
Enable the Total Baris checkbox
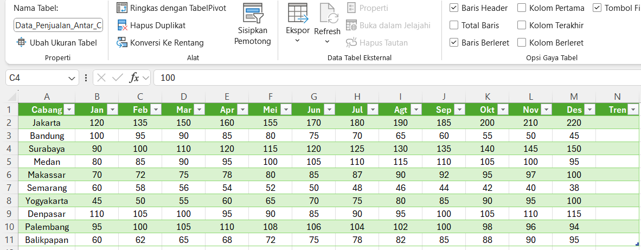coord(453,25)
